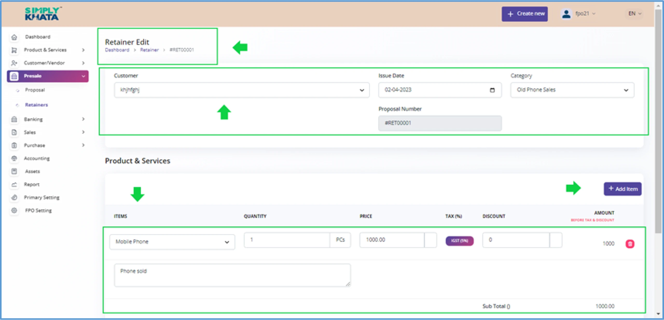Open the Customer dropdown

(241, 90)
